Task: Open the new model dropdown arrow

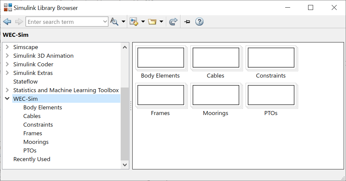Action: 143,22
